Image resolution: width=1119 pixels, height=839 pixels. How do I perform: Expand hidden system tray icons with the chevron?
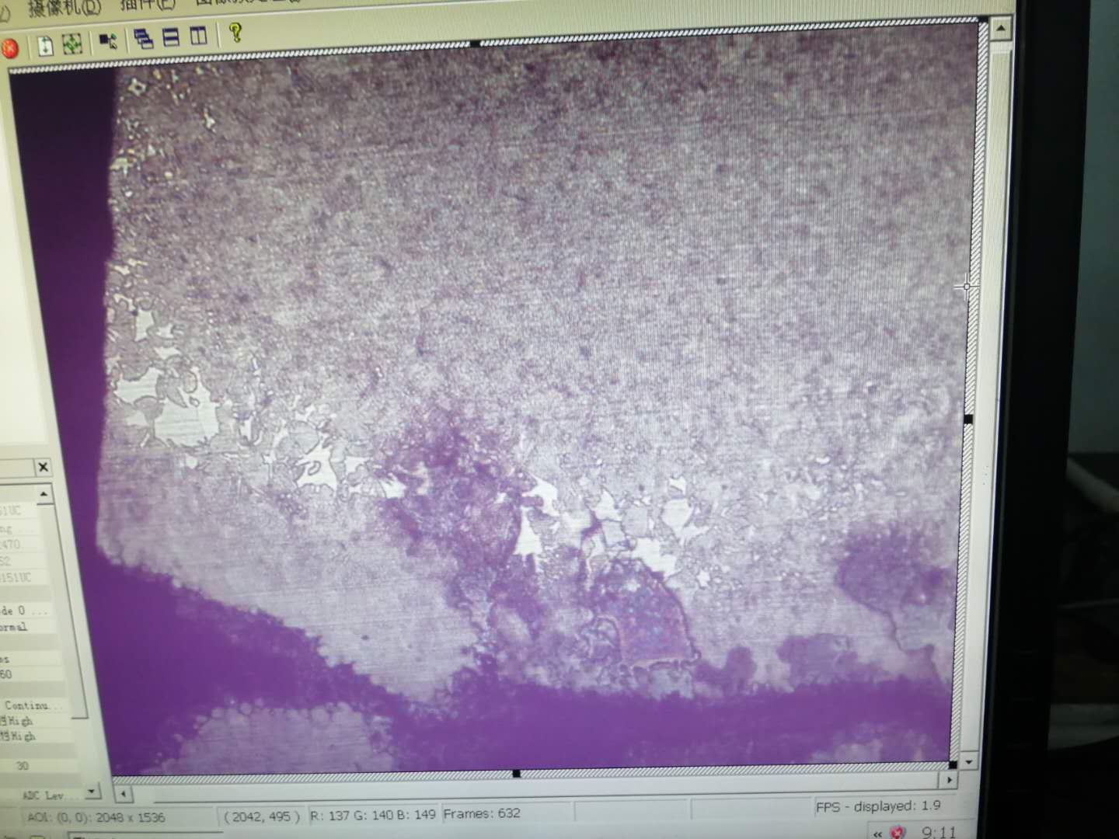(x=877, y=834)
